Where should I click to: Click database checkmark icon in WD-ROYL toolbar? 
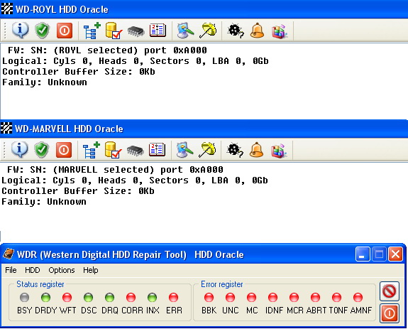coord(114,31)
